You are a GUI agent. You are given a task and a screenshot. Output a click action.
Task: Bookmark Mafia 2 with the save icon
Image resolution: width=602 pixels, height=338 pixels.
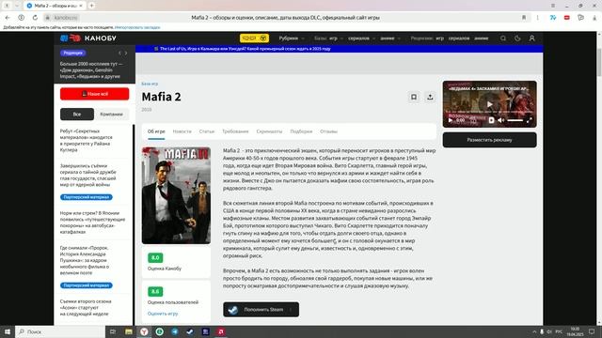[414, 97]
